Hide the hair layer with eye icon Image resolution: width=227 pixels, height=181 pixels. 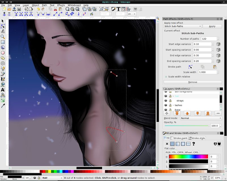[166, 96]
